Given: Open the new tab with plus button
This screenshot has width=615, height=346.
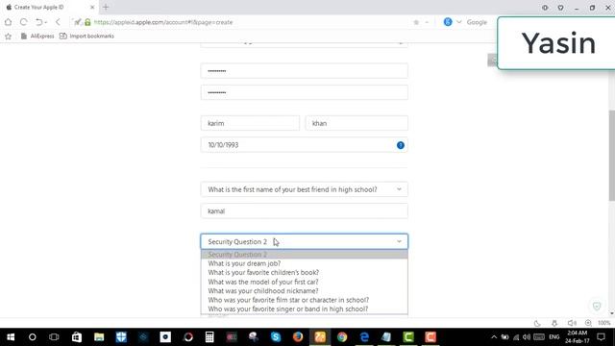Looking at the screenshot, I should (x=106, y=7).
